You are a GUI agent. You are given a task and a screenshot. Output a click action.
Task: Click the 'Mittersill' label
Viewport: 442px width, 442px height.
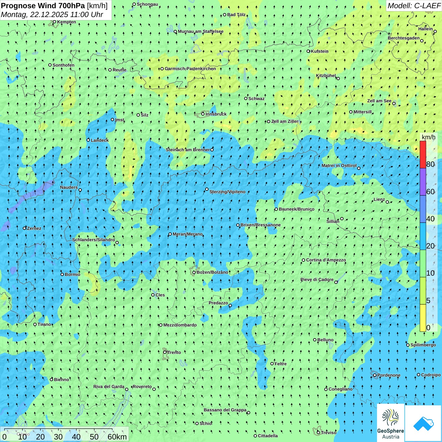click(x=362, y=112)
